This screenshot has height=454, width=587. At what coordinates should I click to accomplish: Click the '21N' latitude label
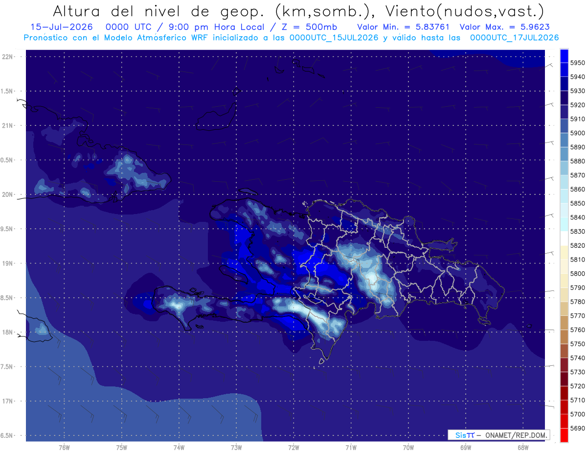[x=7, y=125]
